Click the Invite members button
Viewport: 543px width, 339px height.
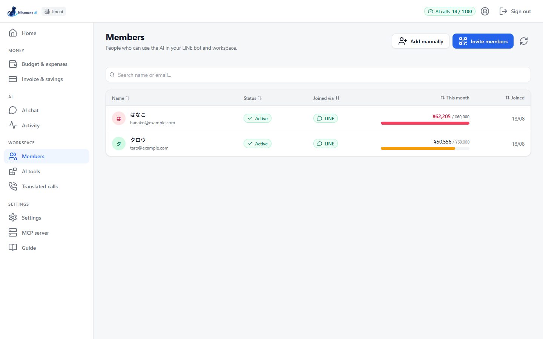tap(483, 41)
